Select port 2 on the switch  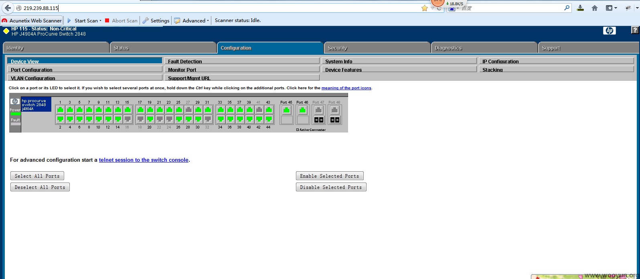coord(60,119)
